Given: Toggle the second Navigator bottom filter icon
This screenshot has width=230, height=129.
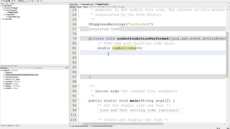Looking at the screenshot, I should pyautogui.click(x=4, y=125).
